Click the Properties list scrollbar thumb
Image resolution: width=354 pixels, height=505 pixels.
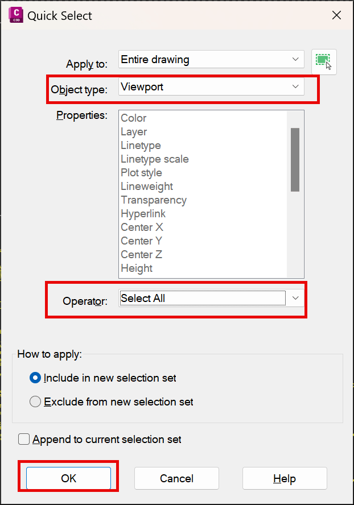[x=295, y=160]
